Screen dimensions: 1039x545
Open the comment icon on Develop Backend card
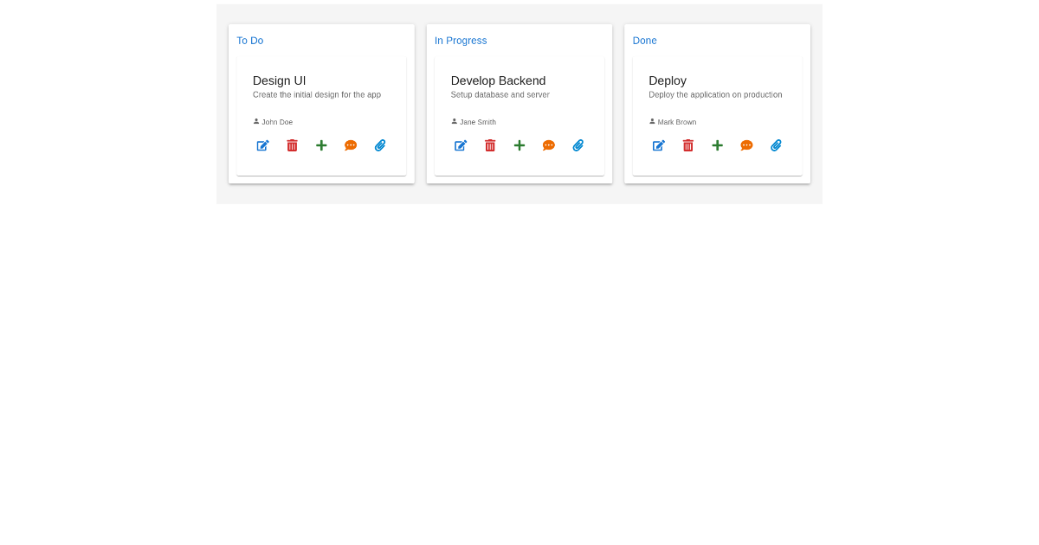tap(548, 145)
